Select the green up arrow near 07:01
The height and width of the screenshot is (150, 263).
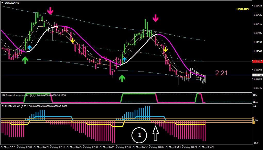pos(25,60)
